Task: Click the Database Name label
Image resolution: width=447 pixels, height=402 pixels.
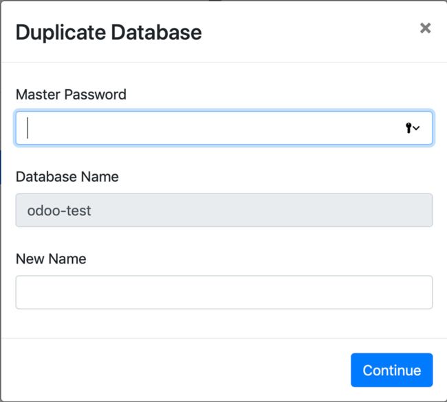Action: (67, 176)
